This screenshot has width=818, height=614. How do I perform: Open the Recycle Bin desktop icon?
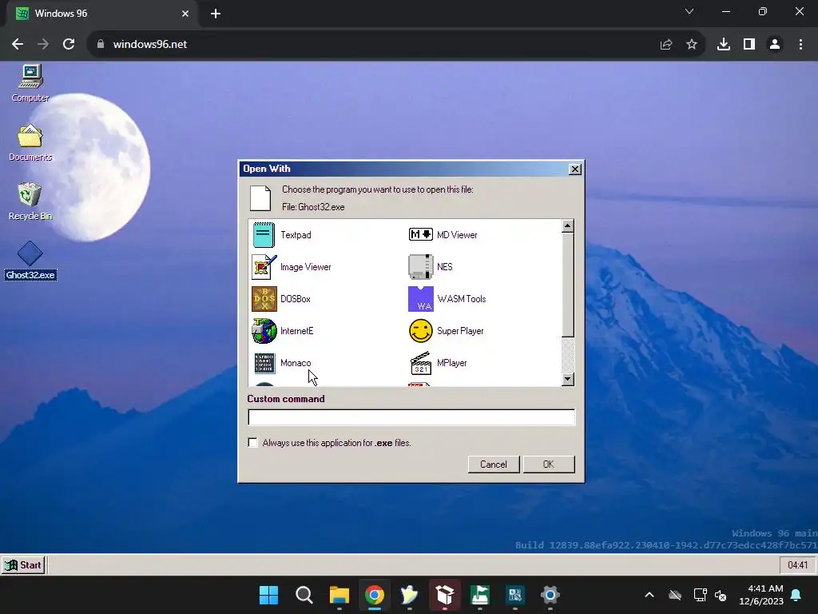pos(30,201)
